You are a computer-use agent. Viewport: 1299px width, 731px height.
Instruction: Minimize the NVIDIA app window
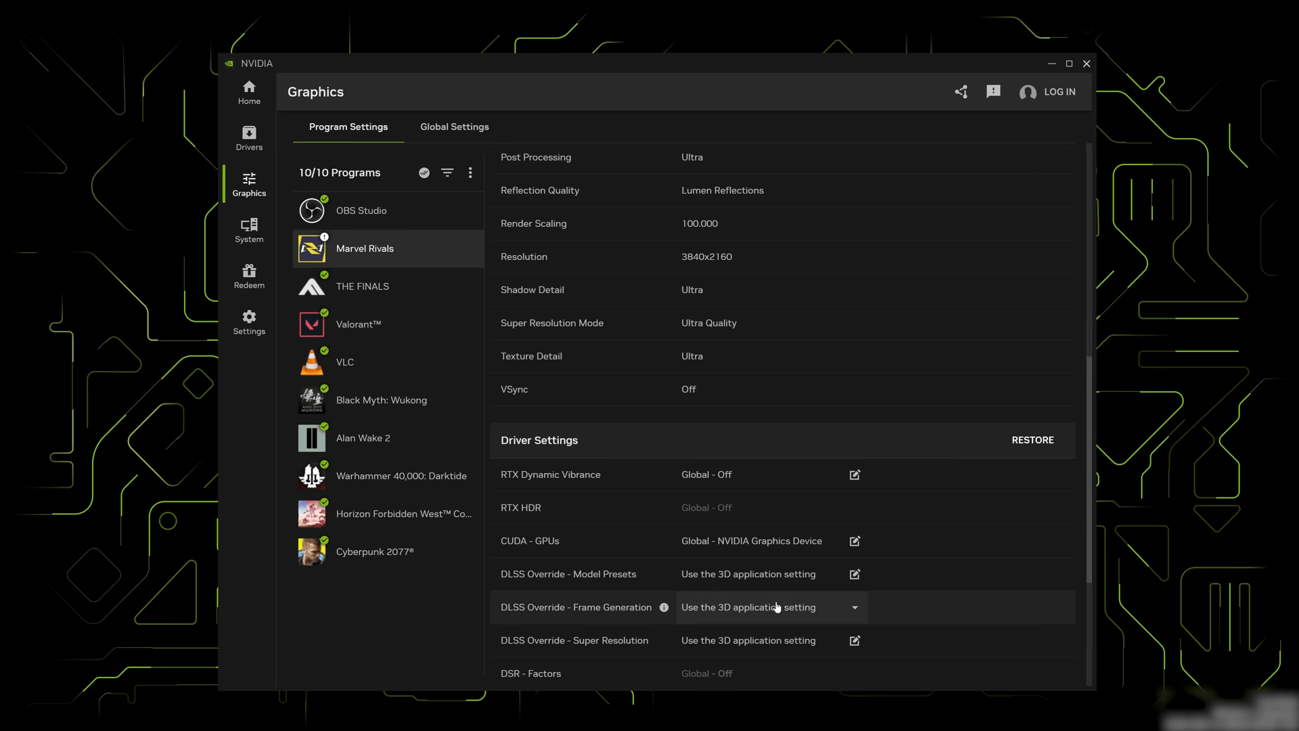1051,64
